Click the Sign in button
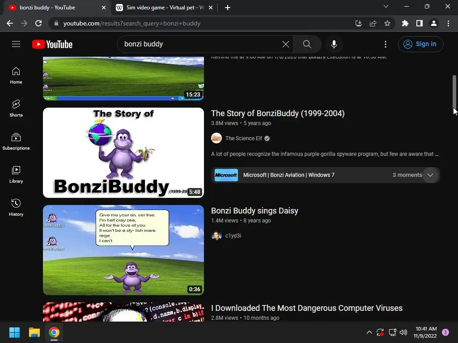 point(420,44)
